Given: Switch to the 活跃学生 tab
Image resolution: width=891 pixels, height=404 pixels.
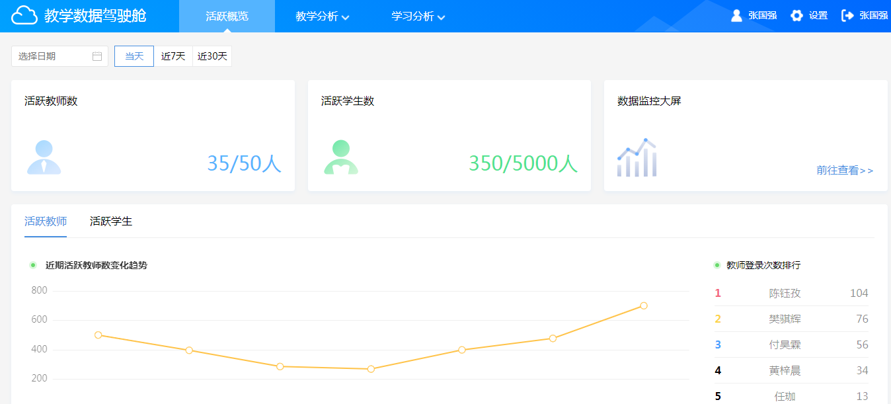Looking at the screenshot, I should [111, 222].
